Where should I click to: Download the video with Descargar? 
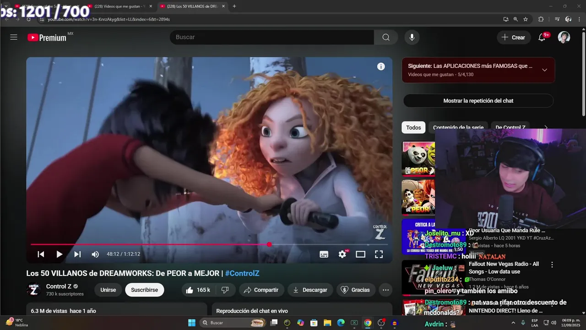tap(310, 290)
